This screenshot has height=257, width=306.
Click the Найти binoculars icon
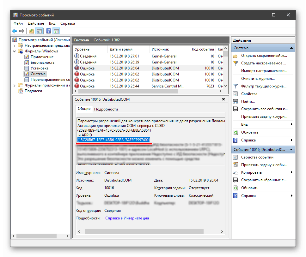click(236, 101)
